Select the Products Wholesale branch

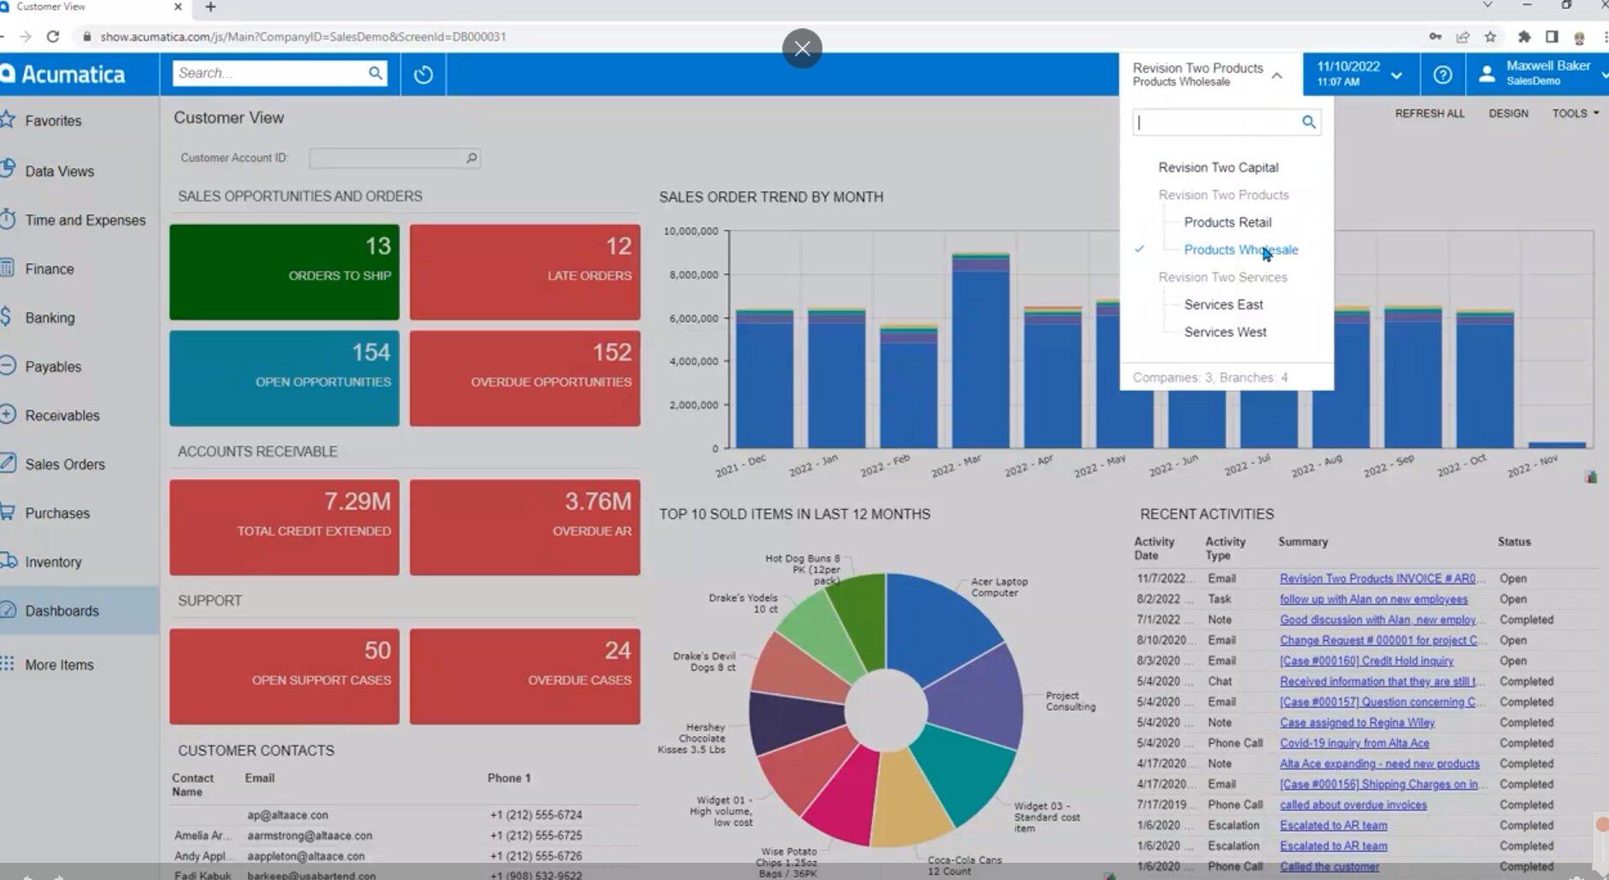pos(1240,250)
